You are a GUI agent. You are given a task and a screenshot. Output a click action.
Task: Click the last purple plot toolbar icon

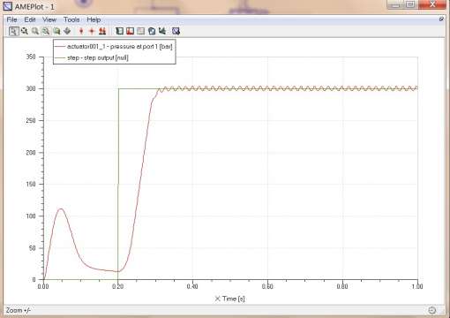coord(176,31)
